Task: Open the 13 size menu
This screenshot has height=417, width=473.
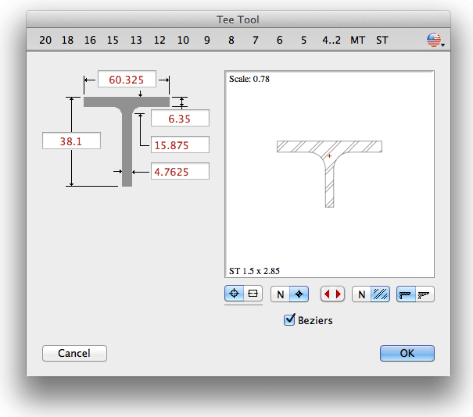Action: point(136,40)
